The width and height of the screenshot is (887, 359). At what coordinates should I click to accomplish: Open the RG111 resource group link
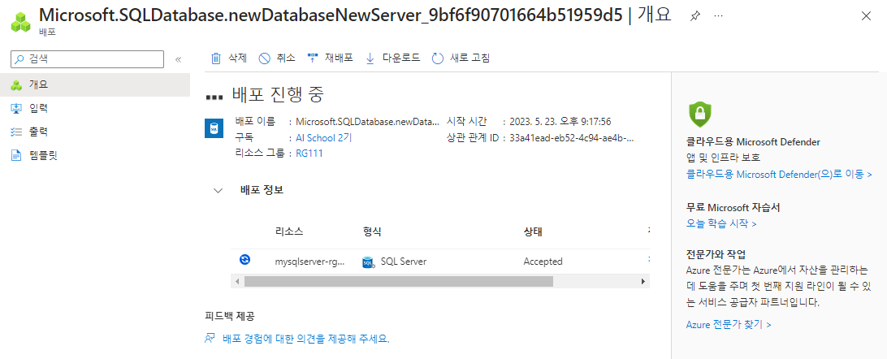point(309,154)
